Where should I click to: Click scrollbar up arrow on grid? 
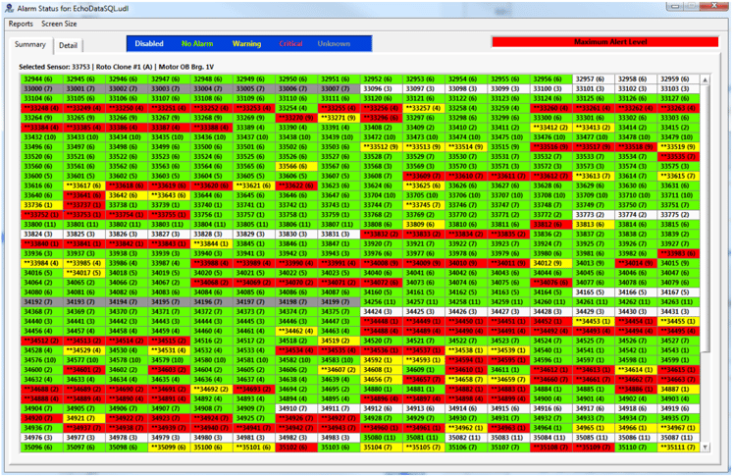[706, 78]
